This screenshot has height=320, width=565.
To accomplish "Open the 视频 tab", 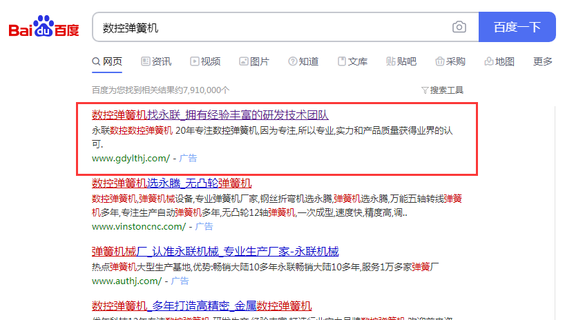I will point(205,61).
